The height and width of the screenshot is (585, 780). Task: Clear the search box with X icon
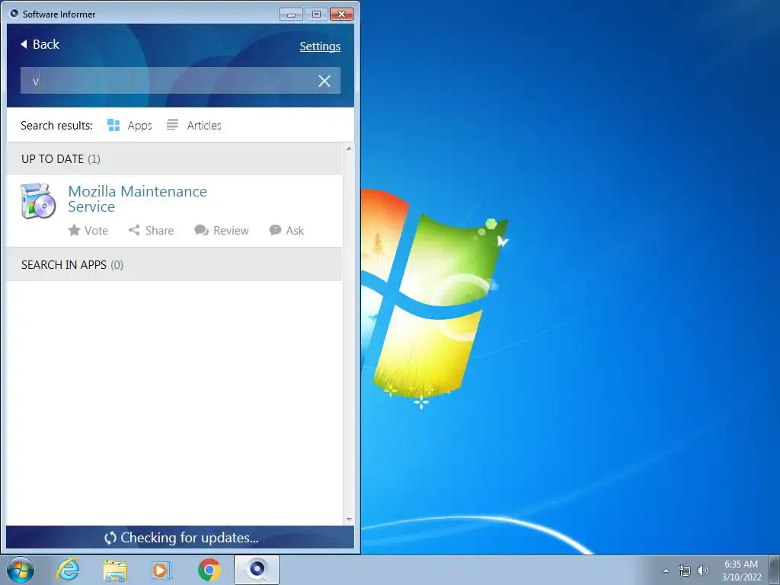pyautogui.click(x=324, y=81)
